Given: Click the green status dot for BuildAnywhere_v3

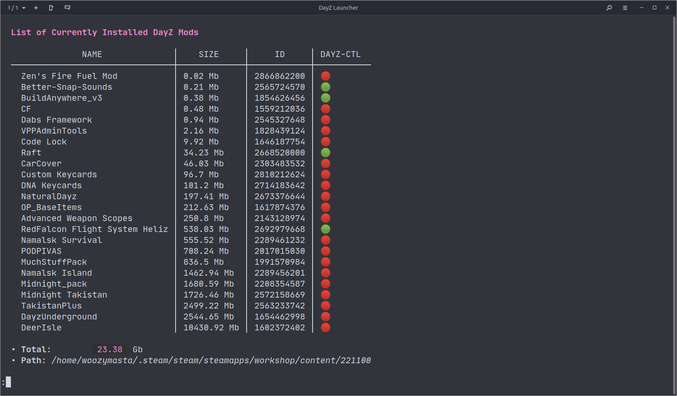Looking at the screenshot, I should [325, 98].
